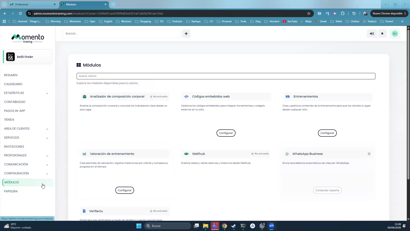This screenshot has height=231, width=410.
Task: Open the Windows Start menu
Action: [139, 226]
